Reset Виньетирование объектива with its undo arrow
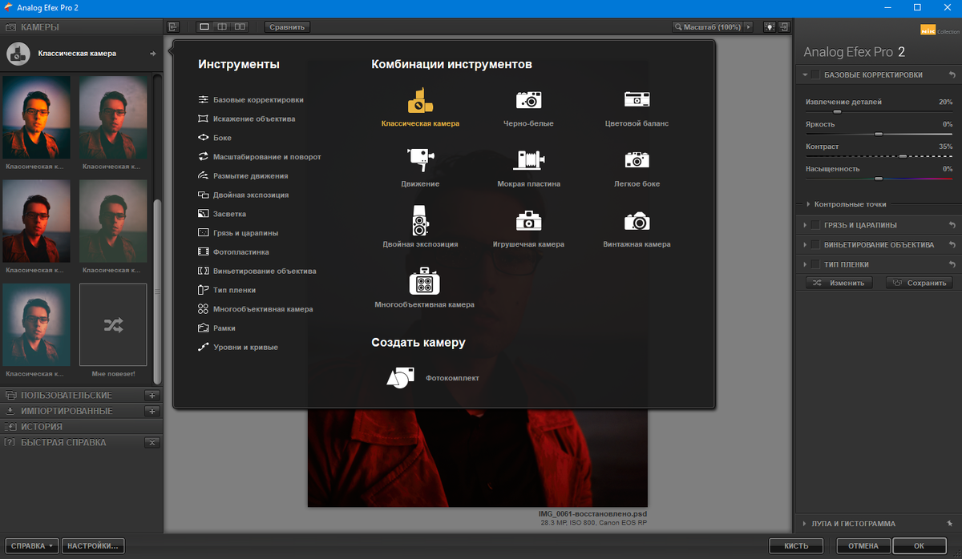This screenshot has height=559, width=962. coord(952,244)
